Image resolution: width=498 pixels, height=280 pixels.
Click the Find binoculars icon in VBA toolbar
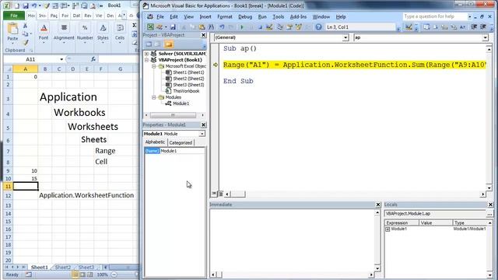pyautogui.click(x=211, y=27)
